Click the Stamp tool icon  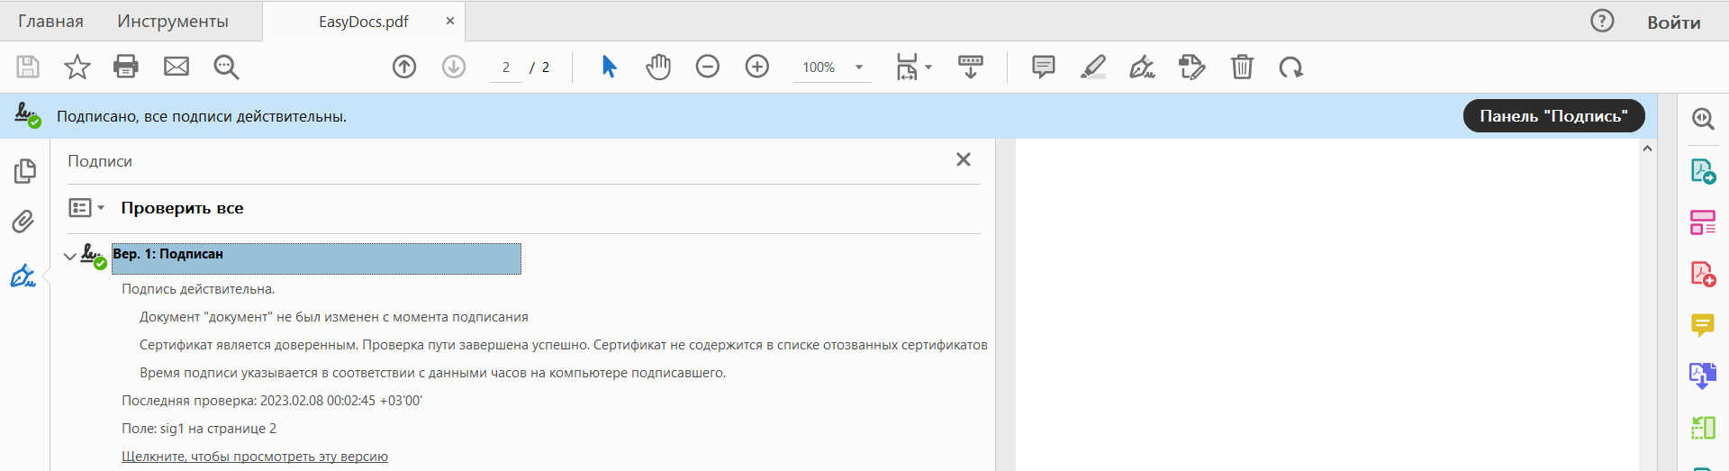tap(1192, 67)
